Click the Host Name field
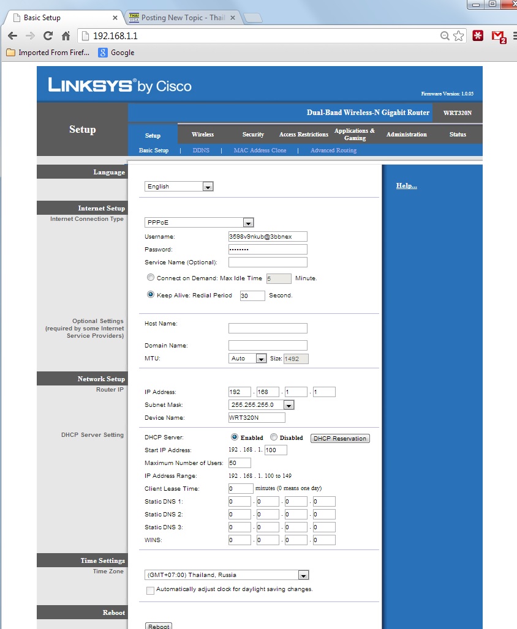This screenshot has height=629, width=517. click(x=268, y=328)
